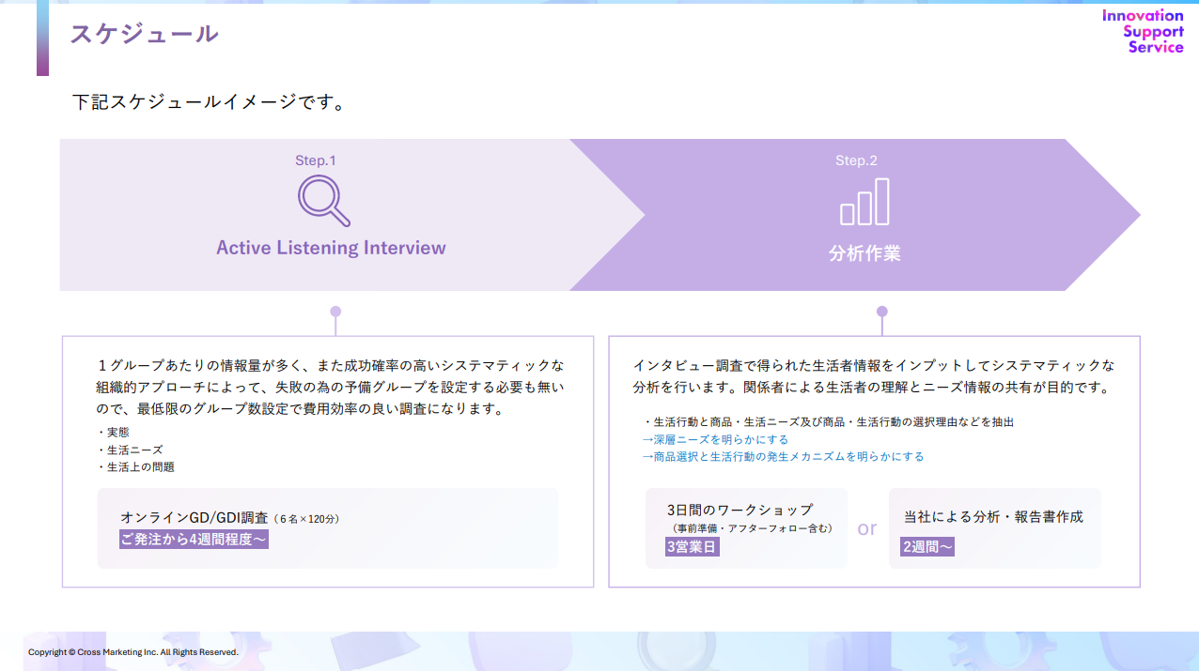The width and height of the screenshot is (1199, 671).
Task: Open the 商品選択と生活行動の発生メカニズム link
Action: coord(780,456)
